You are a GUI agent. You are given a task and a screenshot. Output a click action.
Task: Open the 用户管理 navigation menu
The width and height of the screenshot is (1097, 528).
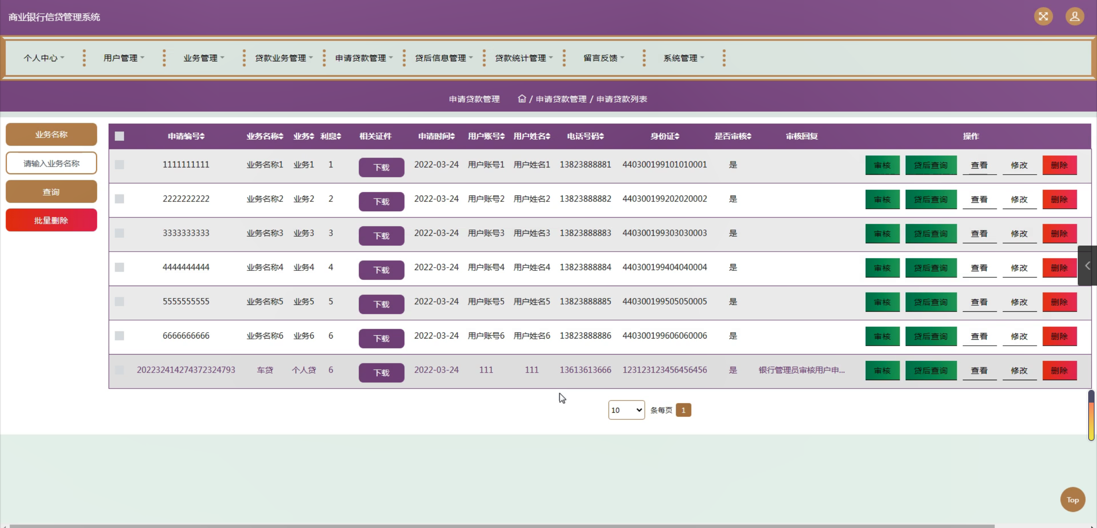[x=123, y=58]
